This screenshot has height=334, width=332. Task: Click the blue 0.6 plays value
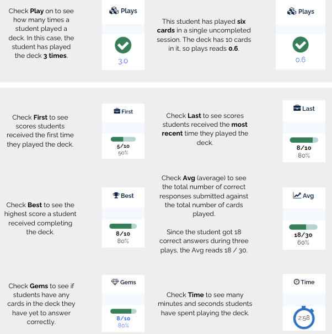(x=301, y=60)
